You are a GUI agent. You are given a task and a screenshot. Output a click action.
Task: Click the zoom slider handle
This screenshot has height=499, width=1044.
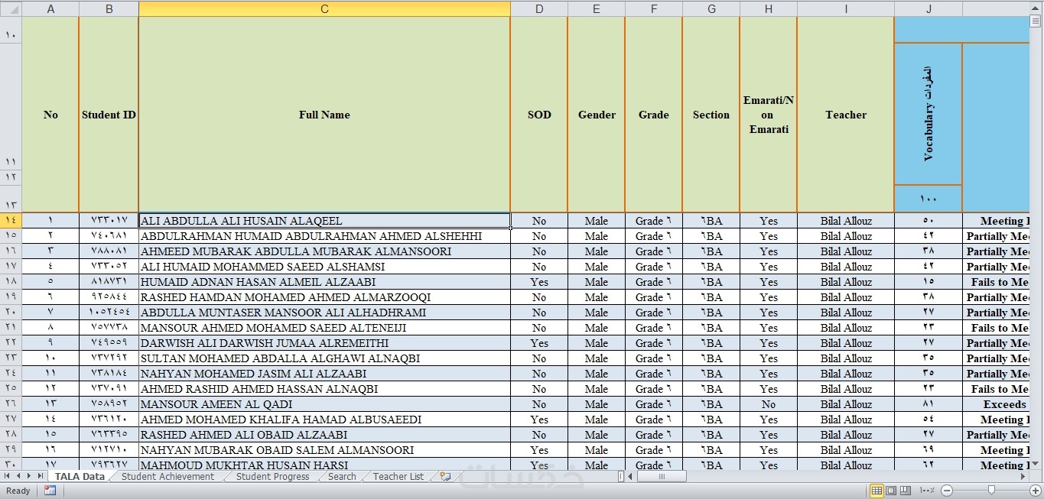[x=991, y=491]
